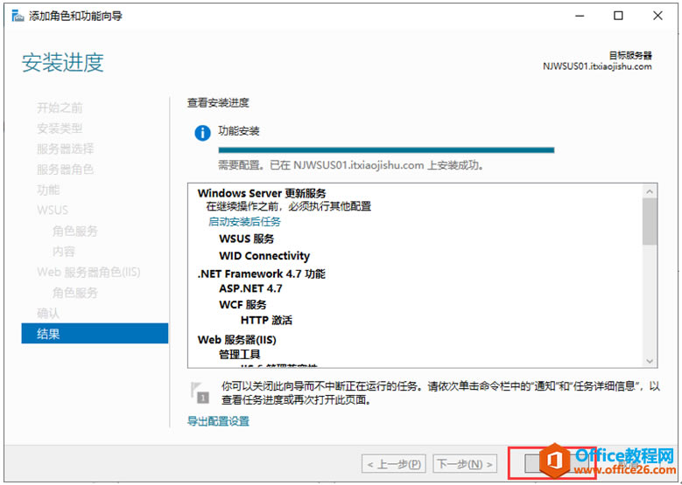Open the 启动安装后任务 link
This screenshot has width=682, height=485.
(x=244, y=221)
